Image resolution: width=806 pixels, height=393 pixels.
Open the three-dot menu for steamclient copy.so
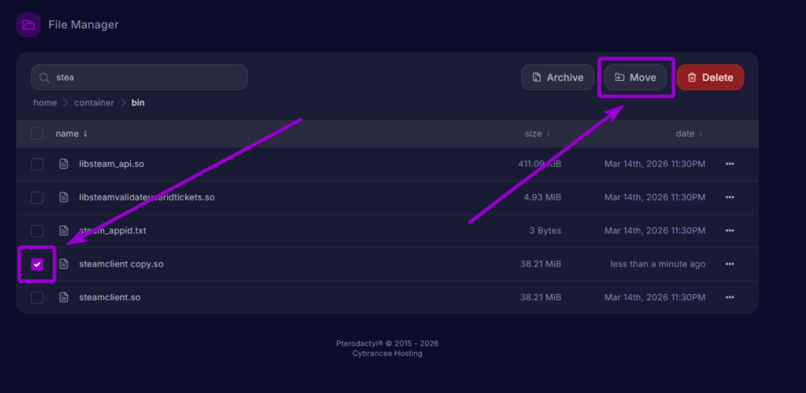(730, 264)
